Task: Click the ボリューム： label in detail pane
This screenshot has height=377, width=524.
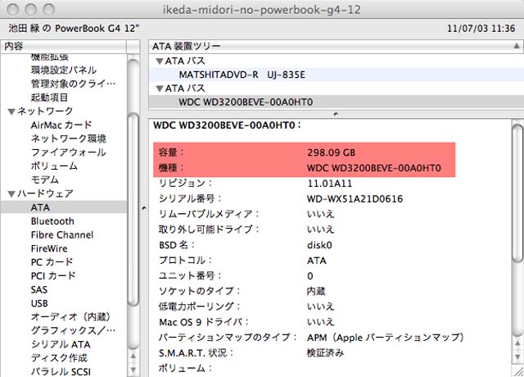Action: (185, 368)
